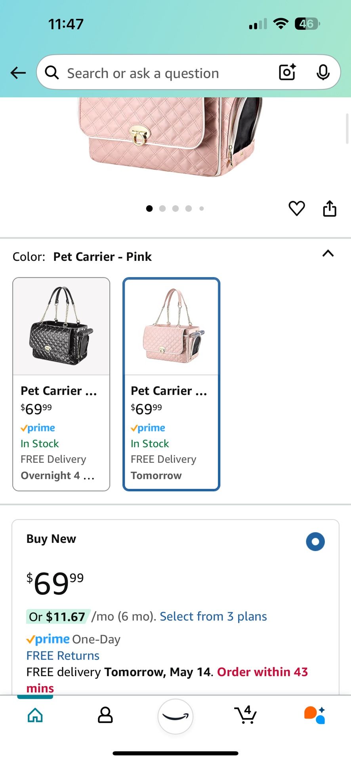Screen dimensions: 351x762
Task: Tap the share icon
Action: point(330,208)
